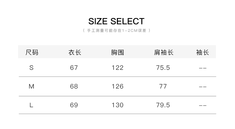The height and width of the screenshot is (129, 235).
Task: Select the bust value 130
Action: click(x=118, y=105)
